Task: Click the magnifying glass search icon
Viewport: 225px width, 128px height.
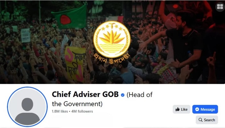Action: [200, 120]
